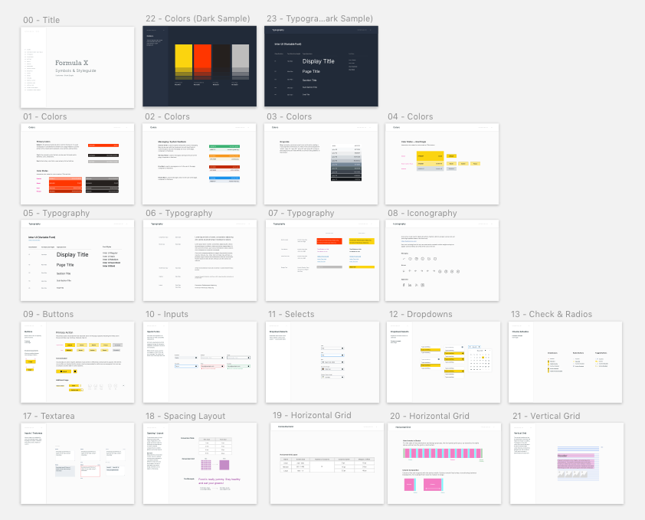Click the '00 - Title' artboard label
The image size is (645, 520).
(41, 20)
